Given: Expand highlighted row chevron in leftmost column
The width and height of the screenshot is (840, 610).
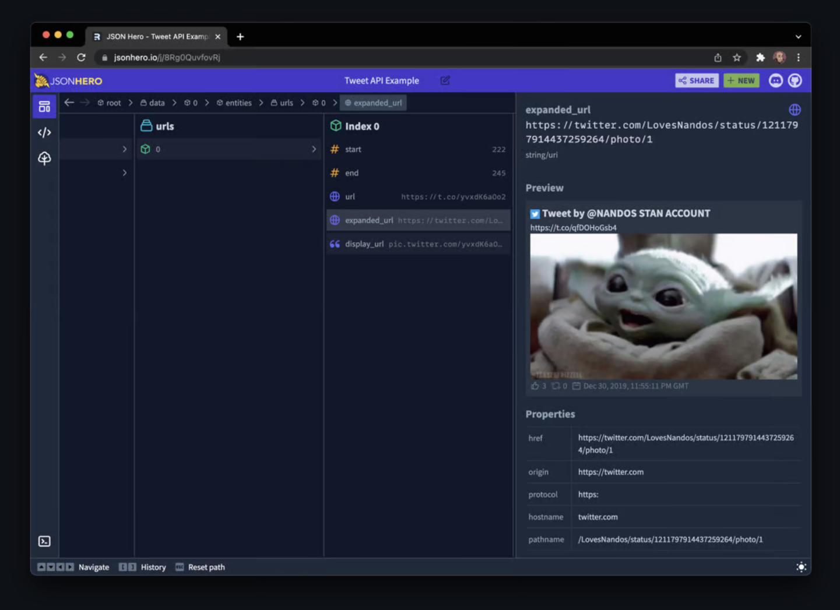Looking at the screenshot, I should pos(124,149).
